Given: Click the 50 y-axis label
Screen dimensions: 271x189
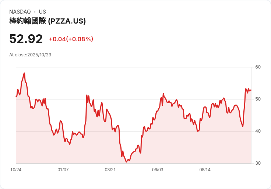Looking at the screenshot, I should [258, 99].
